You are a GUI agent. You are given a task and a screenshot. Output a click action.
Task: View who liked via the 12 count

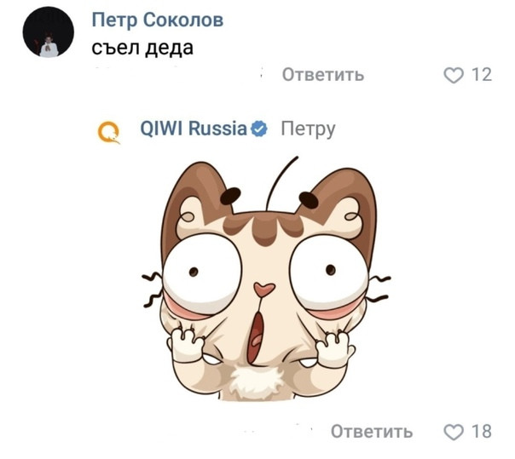pyautogui.click(x=482, y=75)
